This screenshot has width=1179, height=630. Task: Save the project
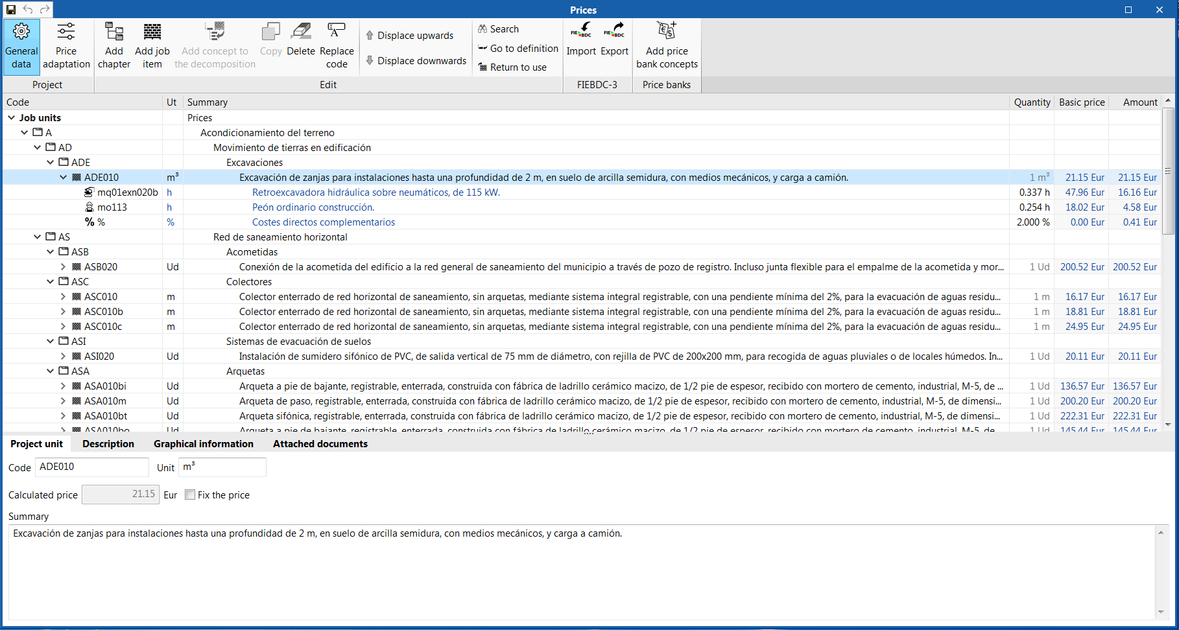point(10,9)
